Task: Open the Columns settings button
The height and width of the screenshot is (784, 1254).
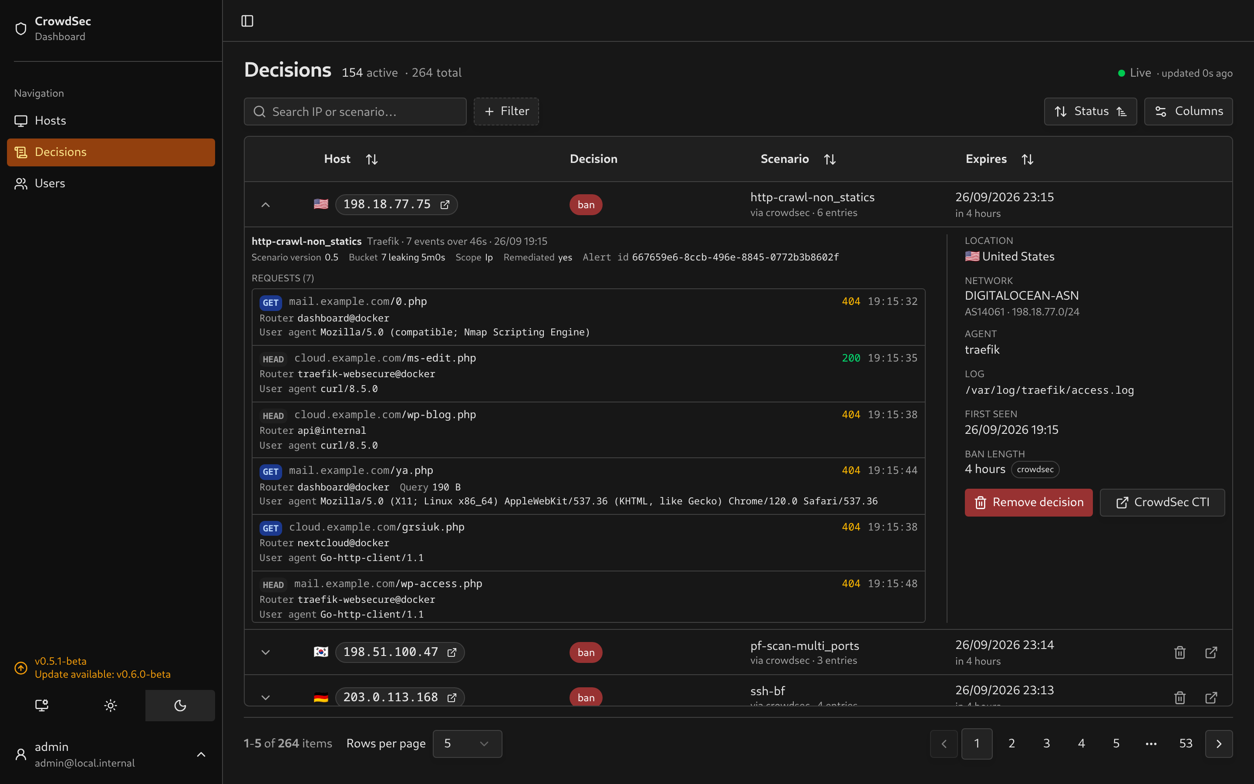Action: (x=1188, y=111)
